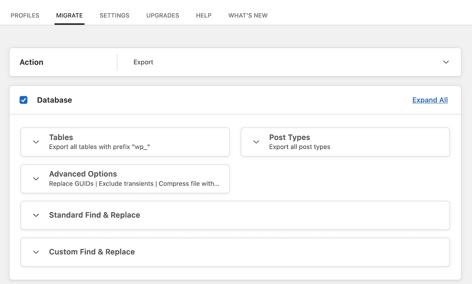Open the Custom Find & Replace chevron
The width and height of the screenshot is (472, 284).
36,252
